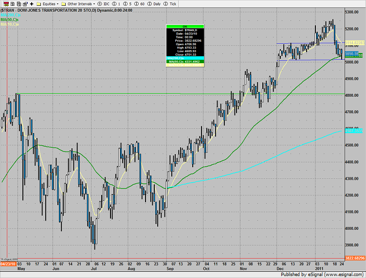
Task: Click the second toolbar icon with arrows
Action: [13, 4]
